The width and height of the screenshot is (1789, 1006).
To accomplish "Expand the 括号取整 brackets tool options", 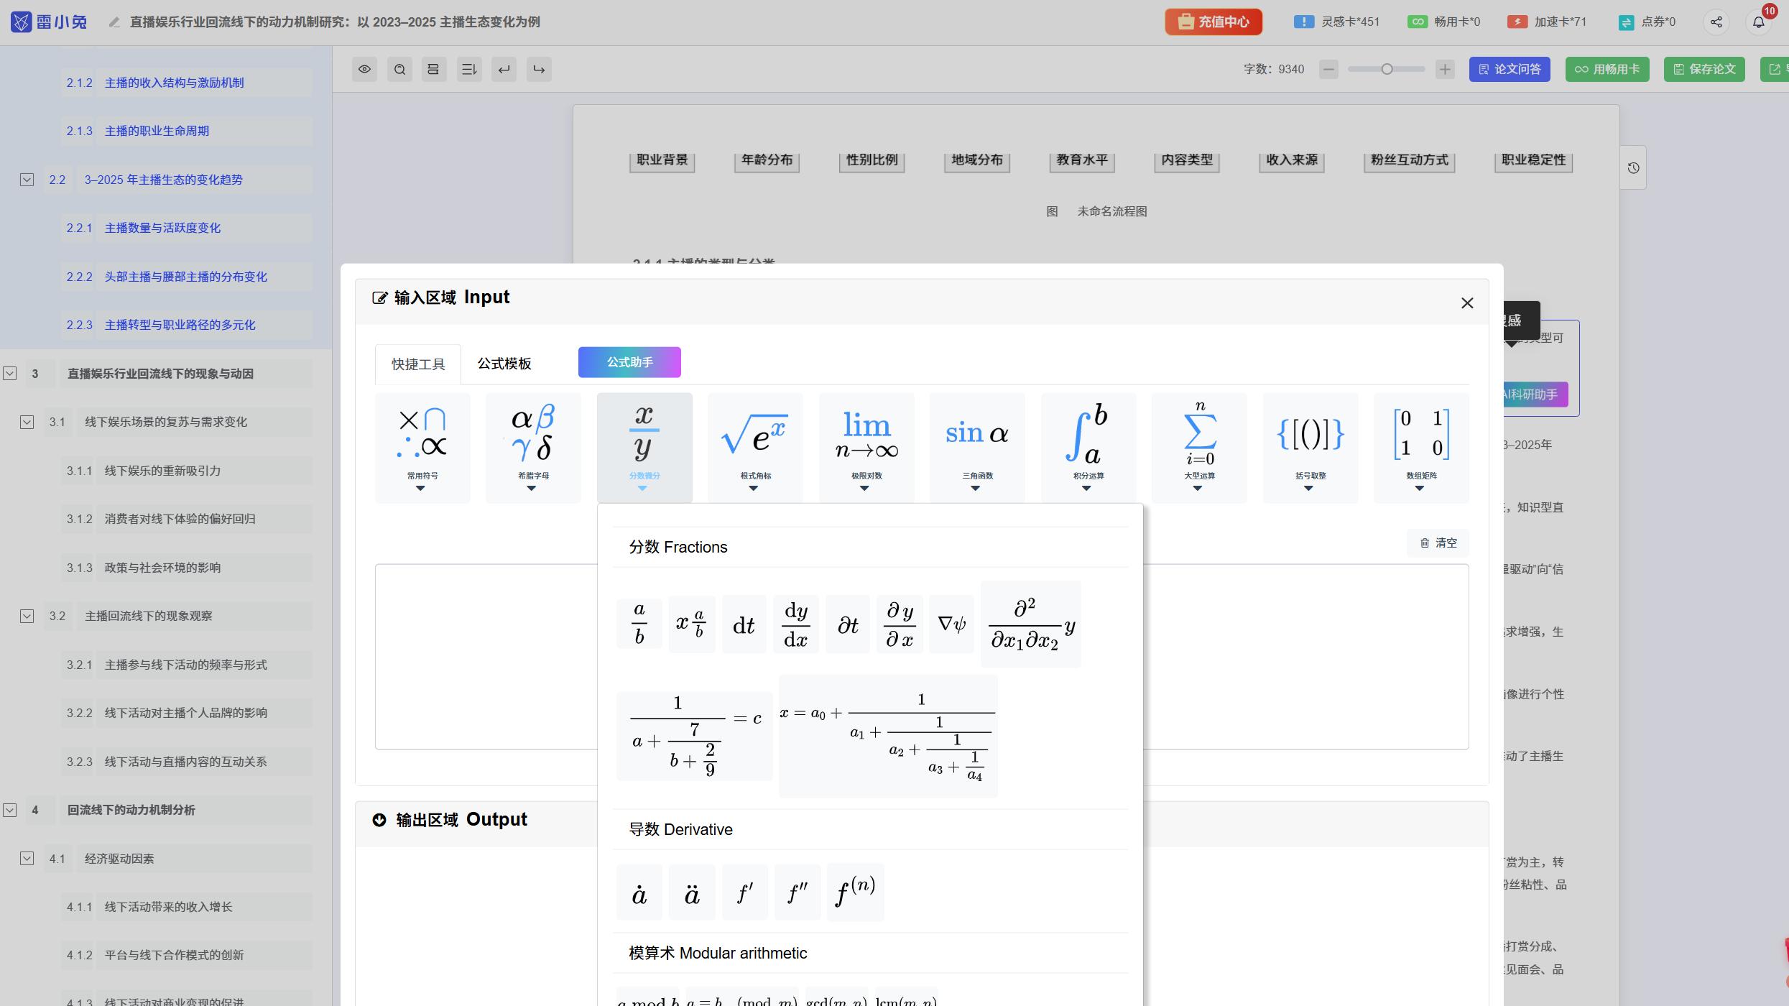I will (x=1308, y=488).
